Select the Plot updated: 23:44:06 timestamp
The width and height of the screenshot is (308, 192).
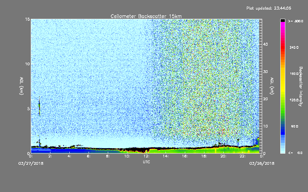coord(269,8)
